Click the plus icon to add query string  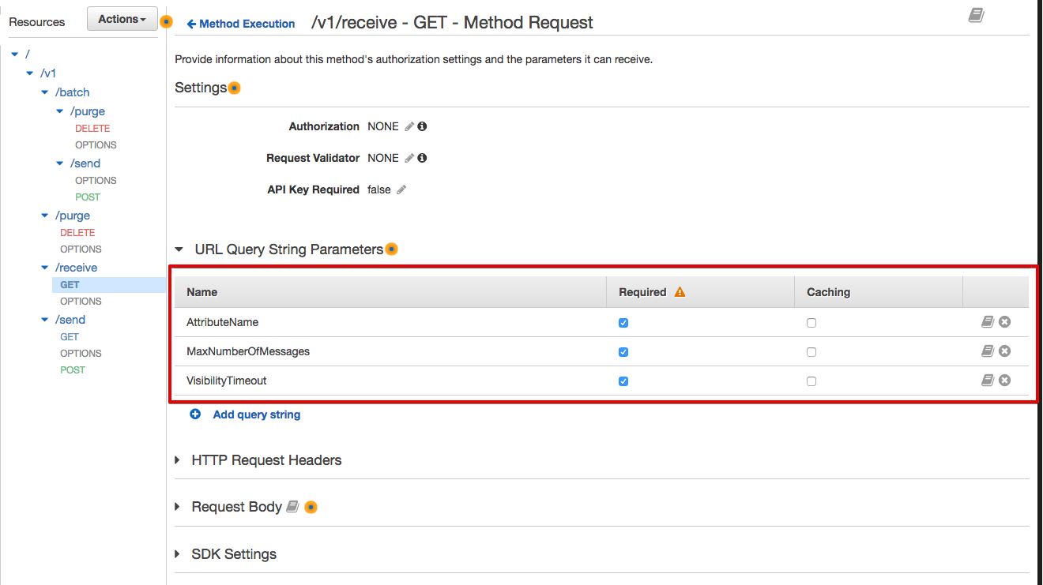(x=195, y=414)
